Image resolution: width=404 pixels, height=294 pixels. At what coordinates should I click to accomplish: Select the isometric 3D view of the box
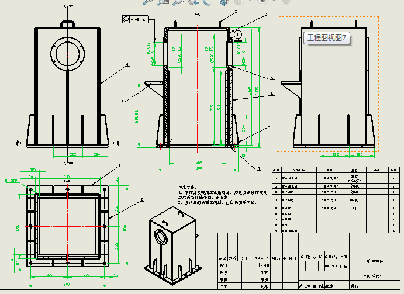tap(172, 245)
